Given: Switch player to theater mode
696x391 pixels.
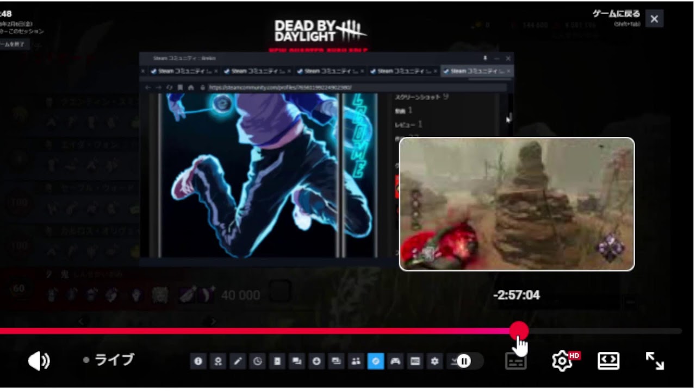Looking at the screenshot, I should pyautogui.click(x=608, y=361).
